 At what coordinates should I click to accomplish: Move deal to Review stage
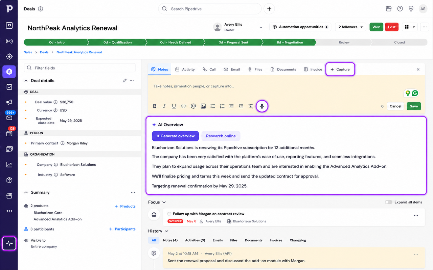coord(344,43)
